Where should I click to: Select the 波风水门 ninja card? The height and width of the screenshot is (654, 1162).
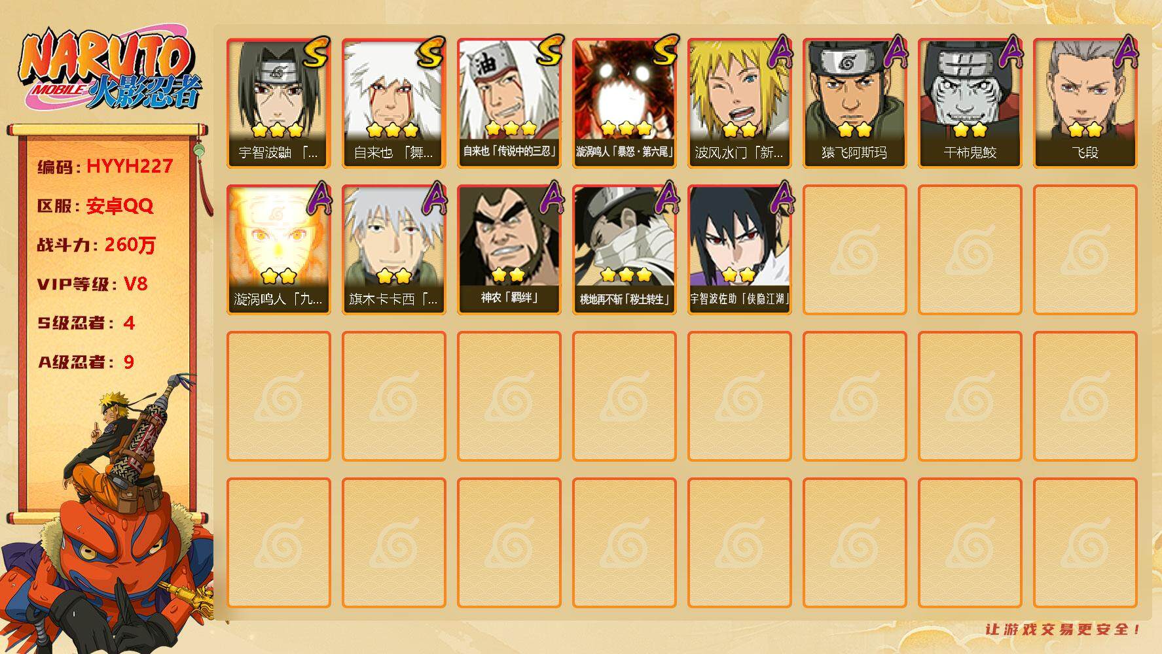739,103
